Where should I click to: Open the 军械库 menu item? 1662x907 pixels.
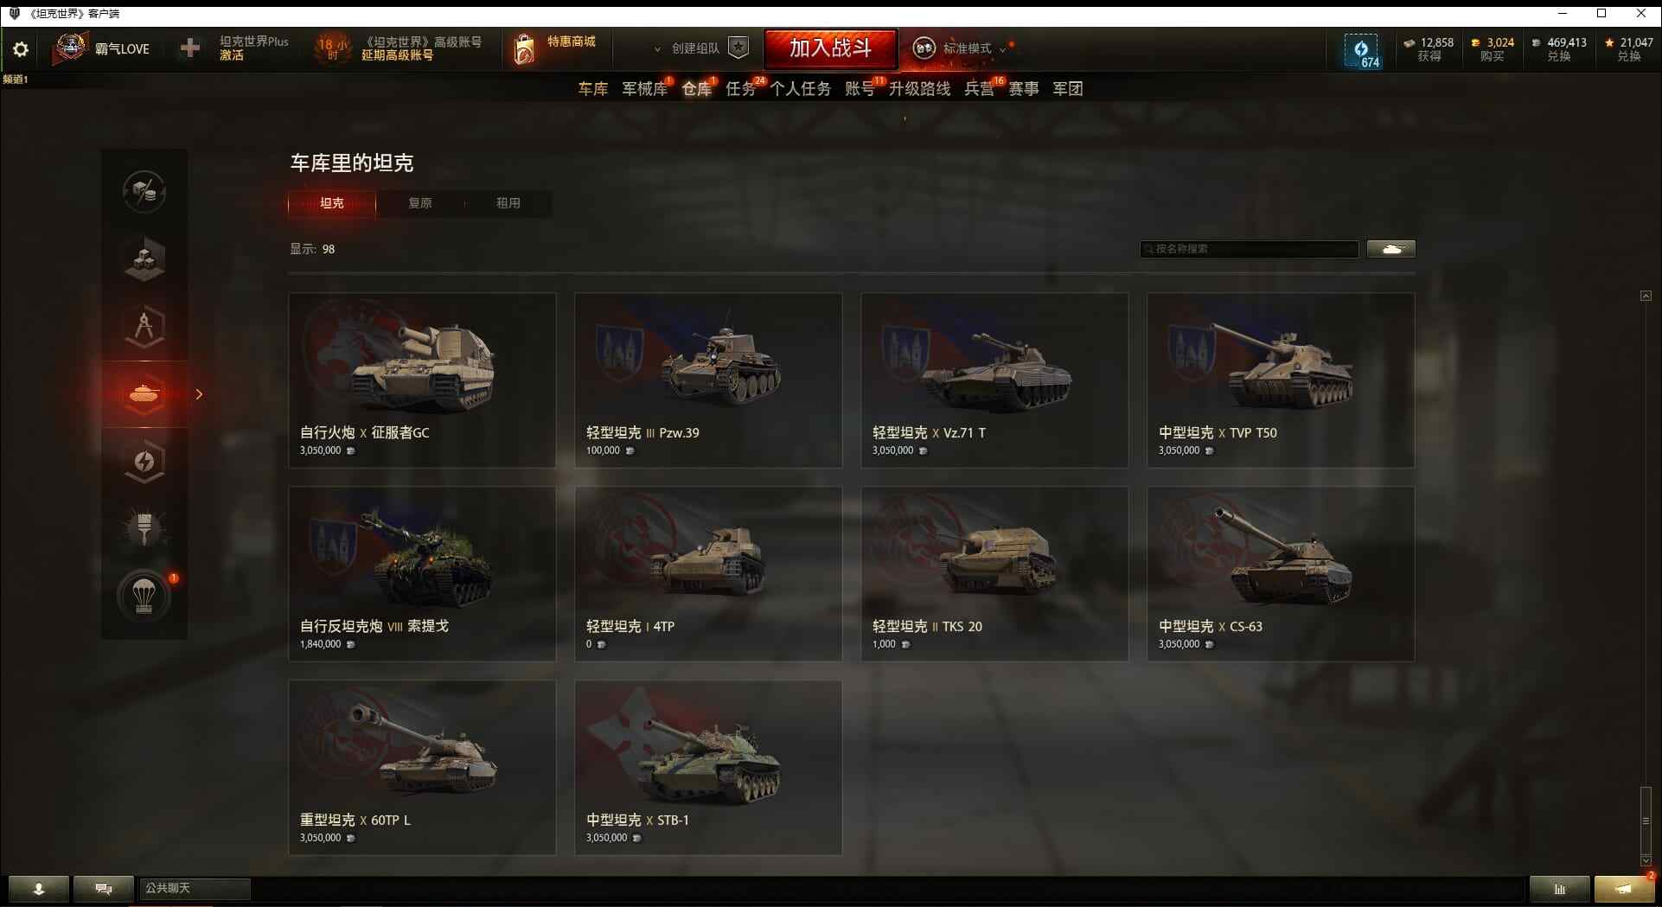(x=645, y=88)
